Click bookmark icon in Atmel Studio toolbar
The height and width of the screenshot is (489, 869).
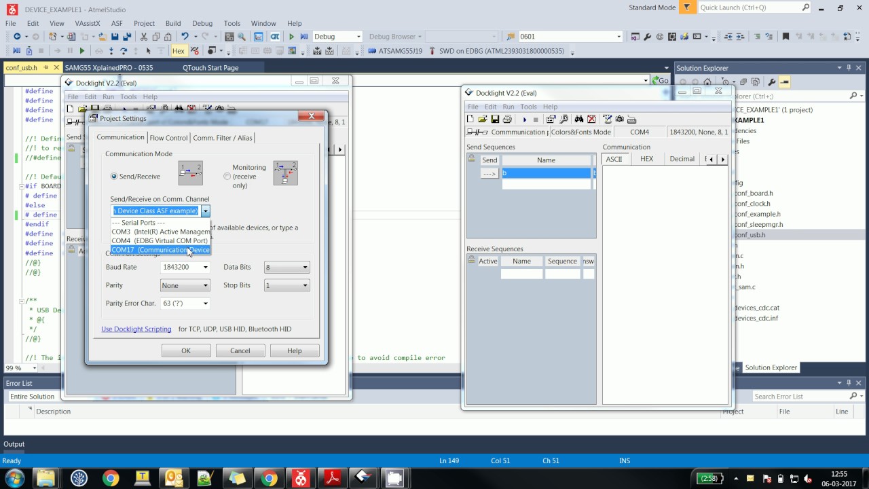pos(785,37)
